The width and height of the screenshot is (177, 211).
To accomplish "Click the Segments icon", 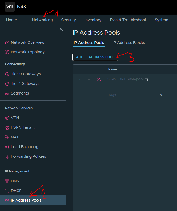I will (x=7, y=93).
